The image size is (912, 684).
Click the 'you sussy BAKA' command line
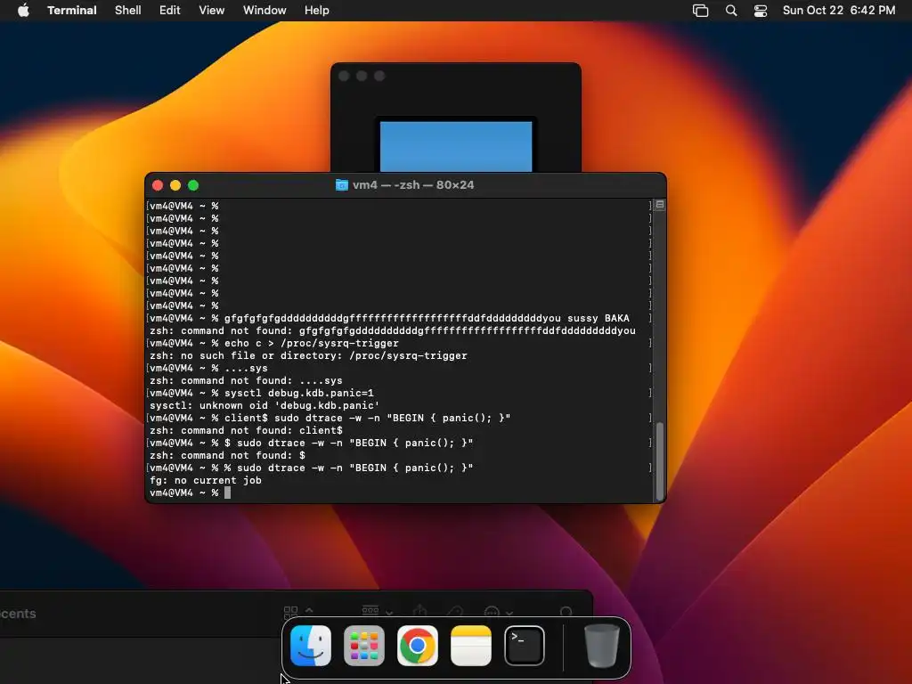coord(427,318)
